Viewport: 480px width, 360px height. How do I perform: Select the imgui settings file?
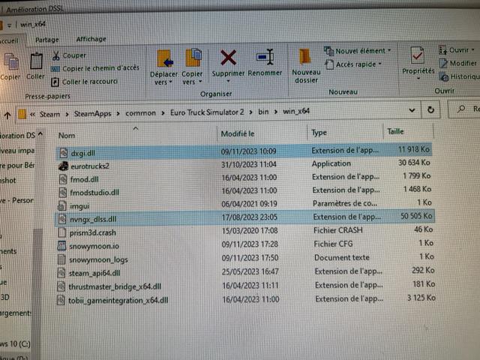[x=244, y=204]
